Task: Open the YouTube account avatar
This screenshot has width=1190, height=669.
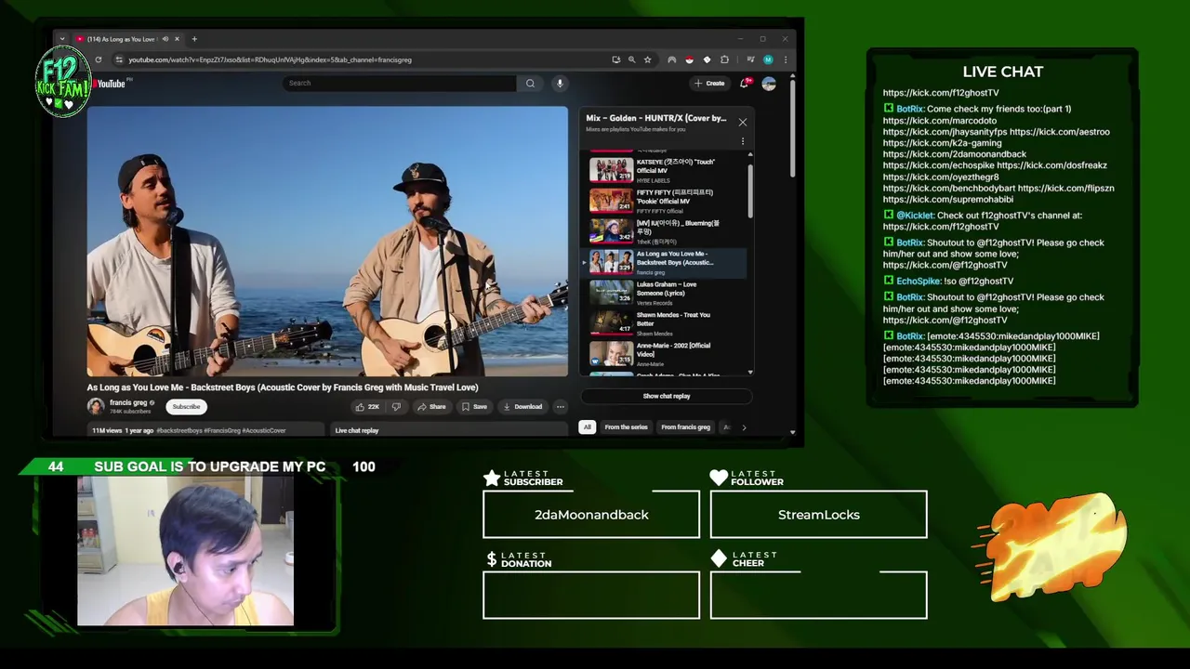Action: point(769,83)
